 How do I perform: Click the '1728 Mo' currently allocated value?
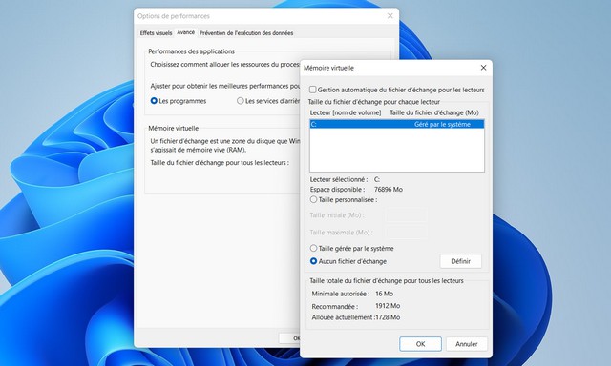(x=388, y=317)
